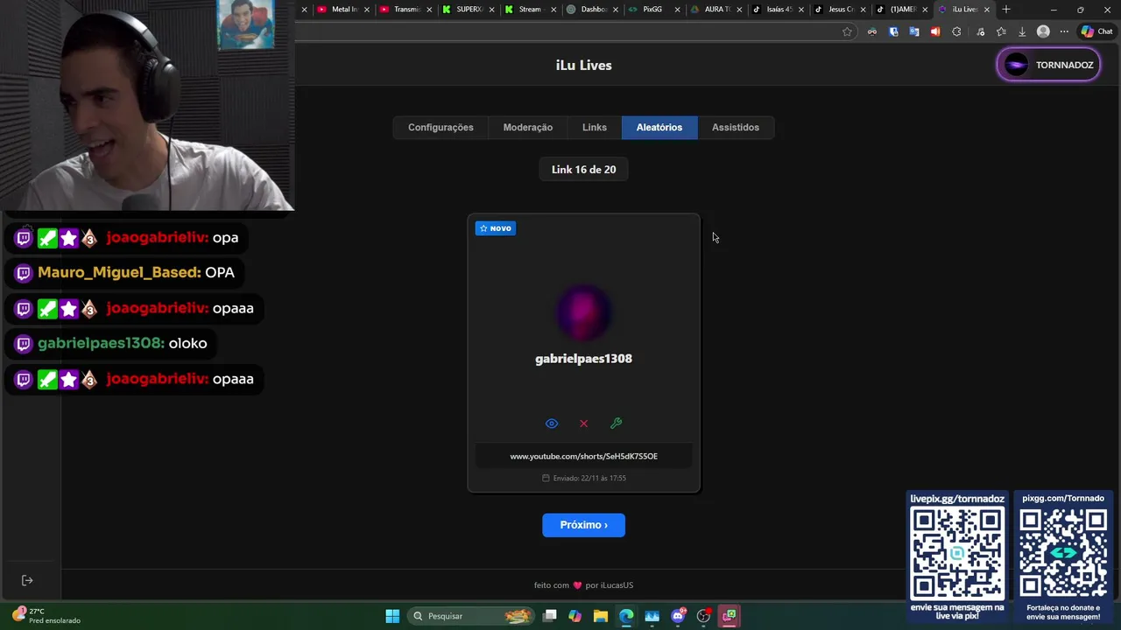1121x630 pixels.
Task: Click the browser downloads icon
Action: (1022, 31)
